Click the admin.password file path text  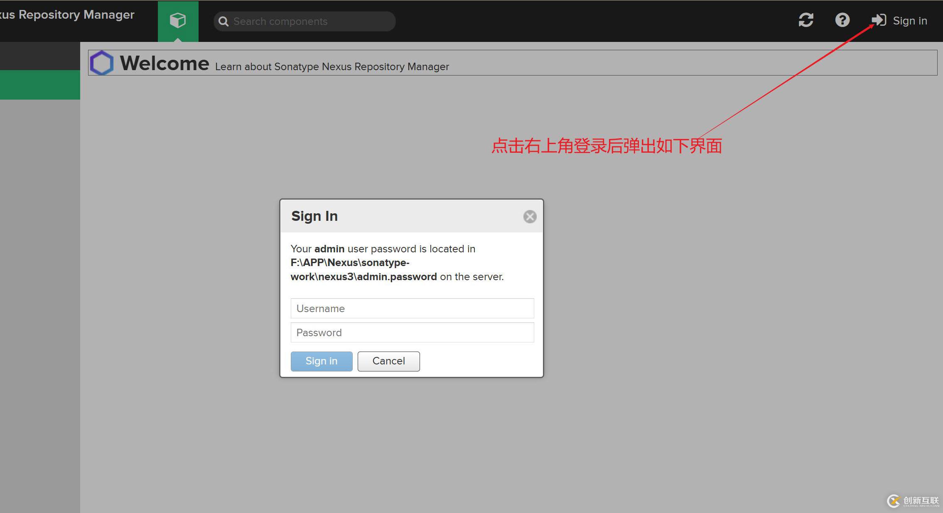363,270
